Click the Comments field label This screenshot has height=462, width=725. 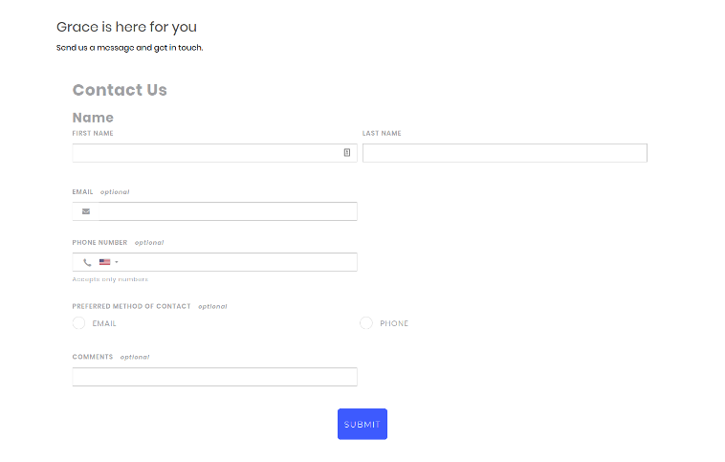point(93,357)
